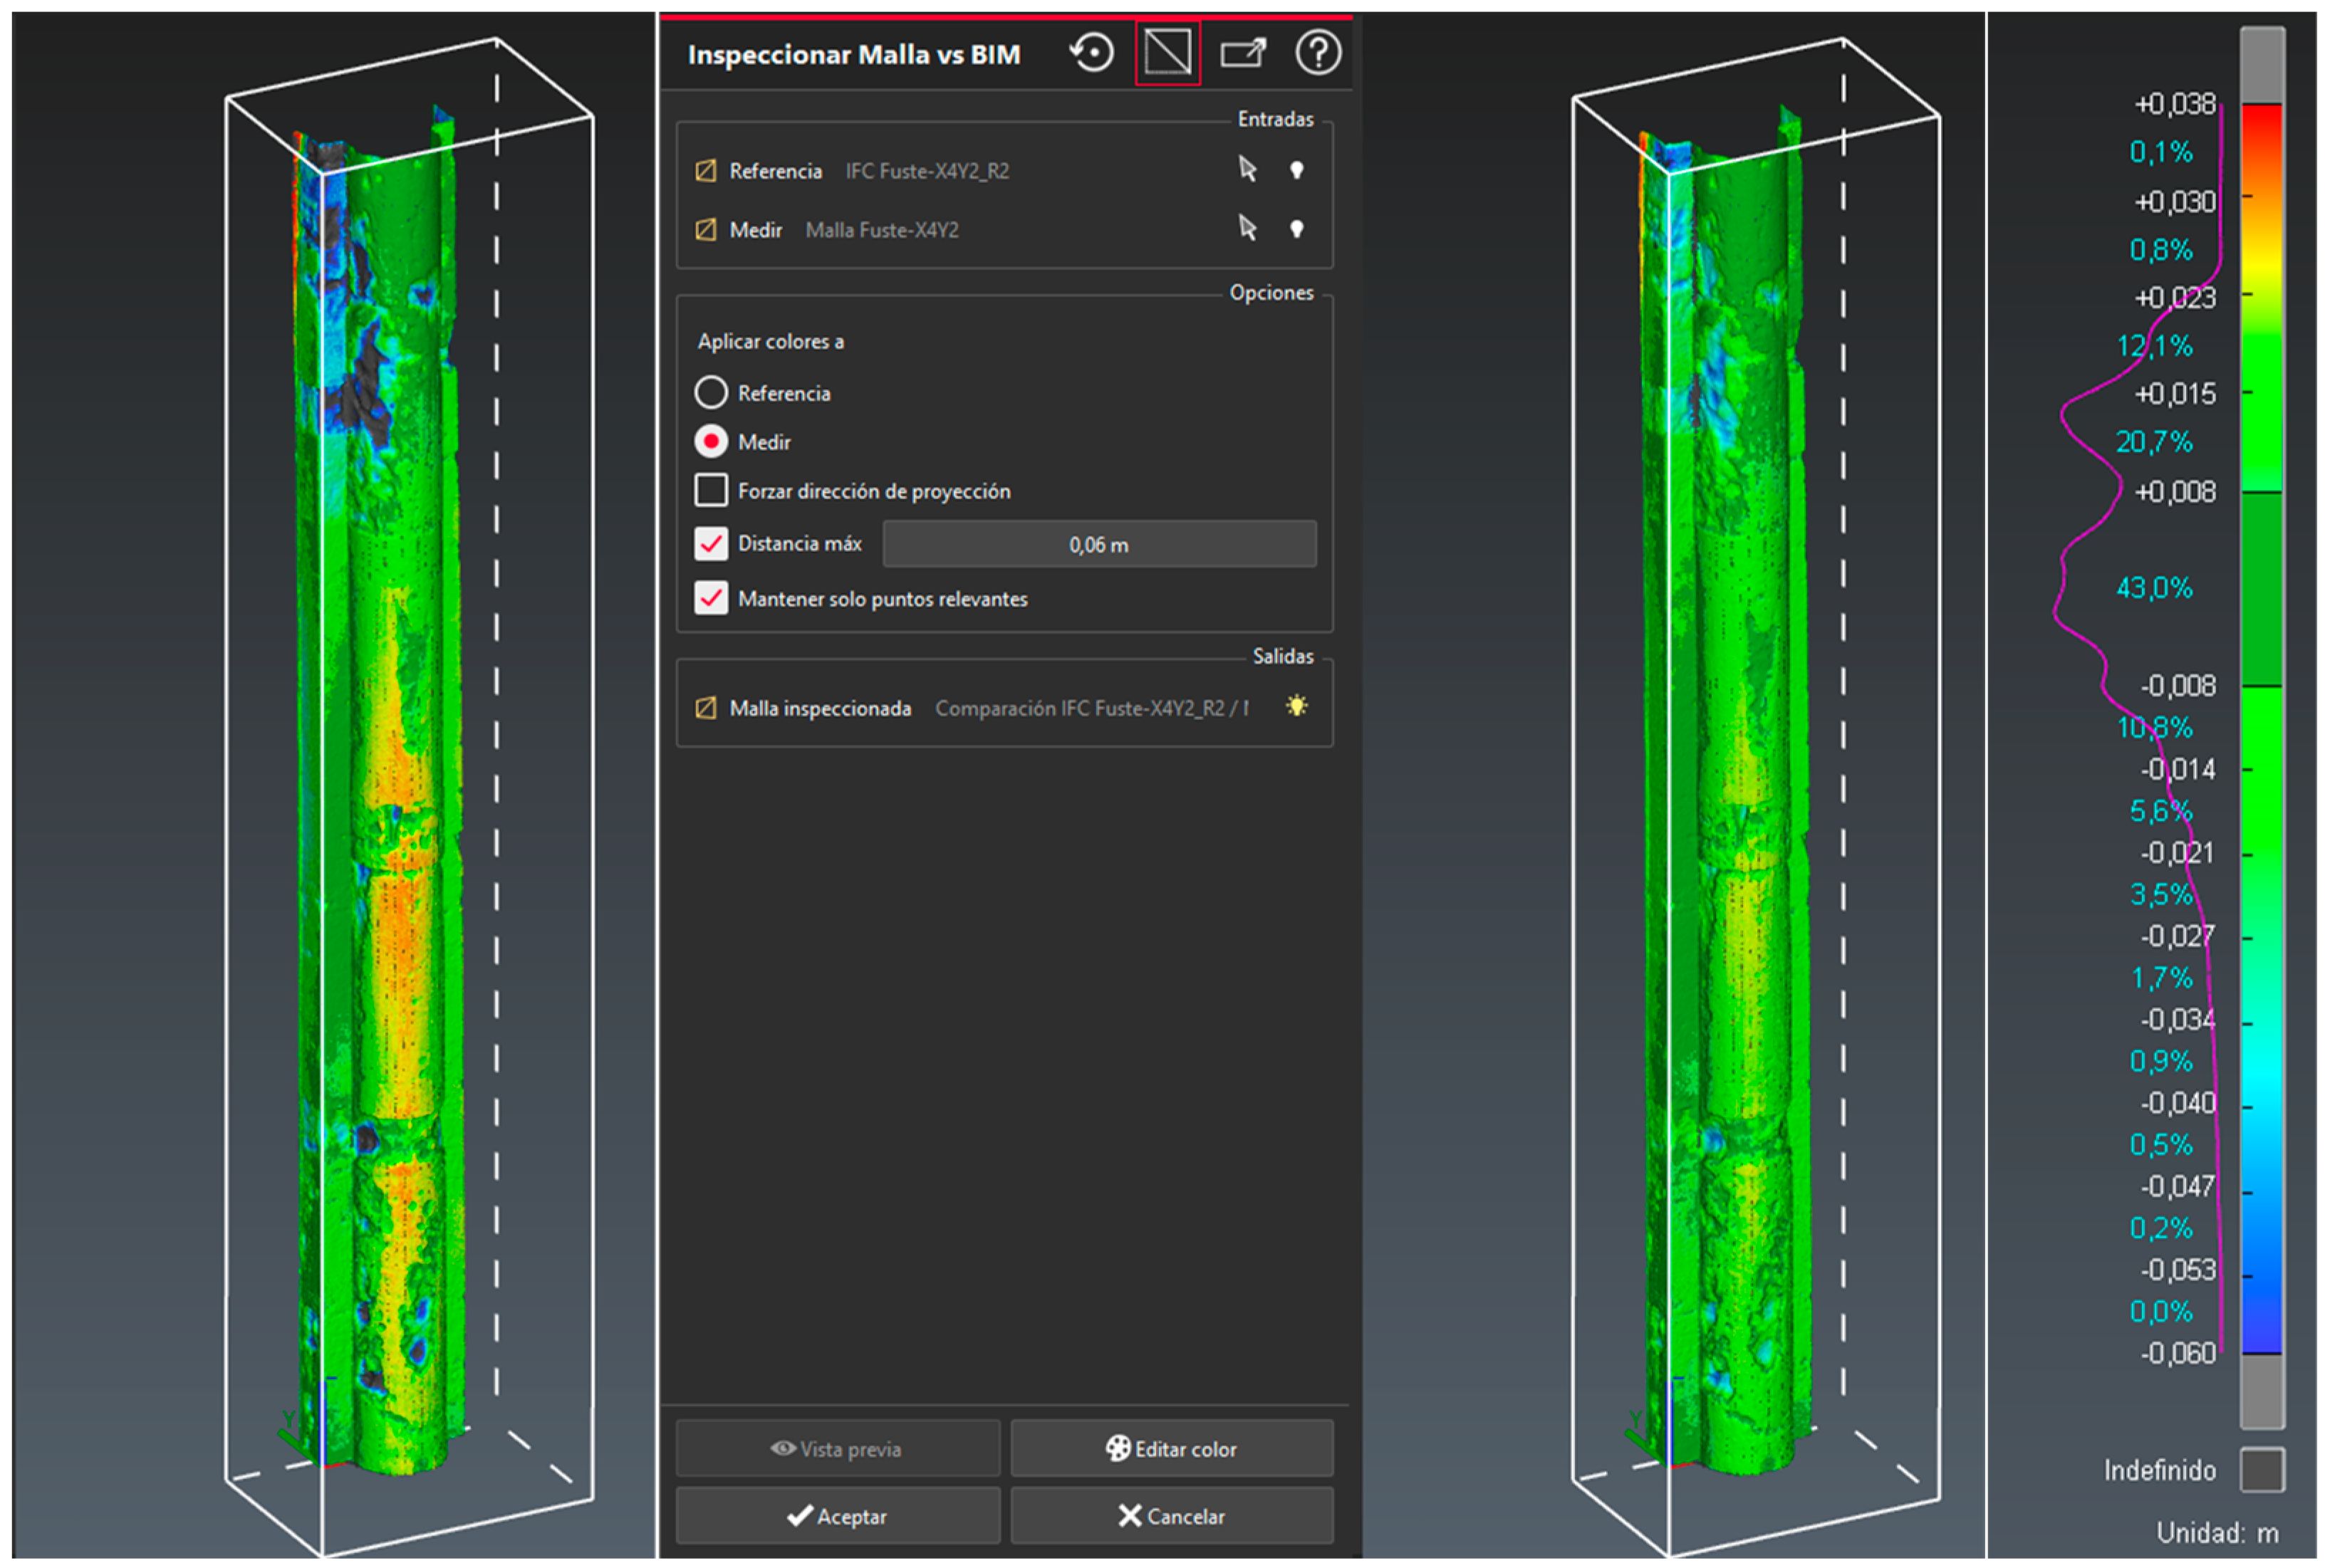The height and width of the screenshot is (1568, 2325).
Task: Click the selection cursor icon for Medir
Action: tap(1247, 229)
